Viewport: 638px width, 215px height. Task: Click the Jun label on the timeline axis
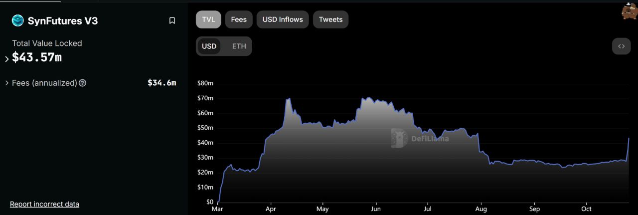point(376,210)
